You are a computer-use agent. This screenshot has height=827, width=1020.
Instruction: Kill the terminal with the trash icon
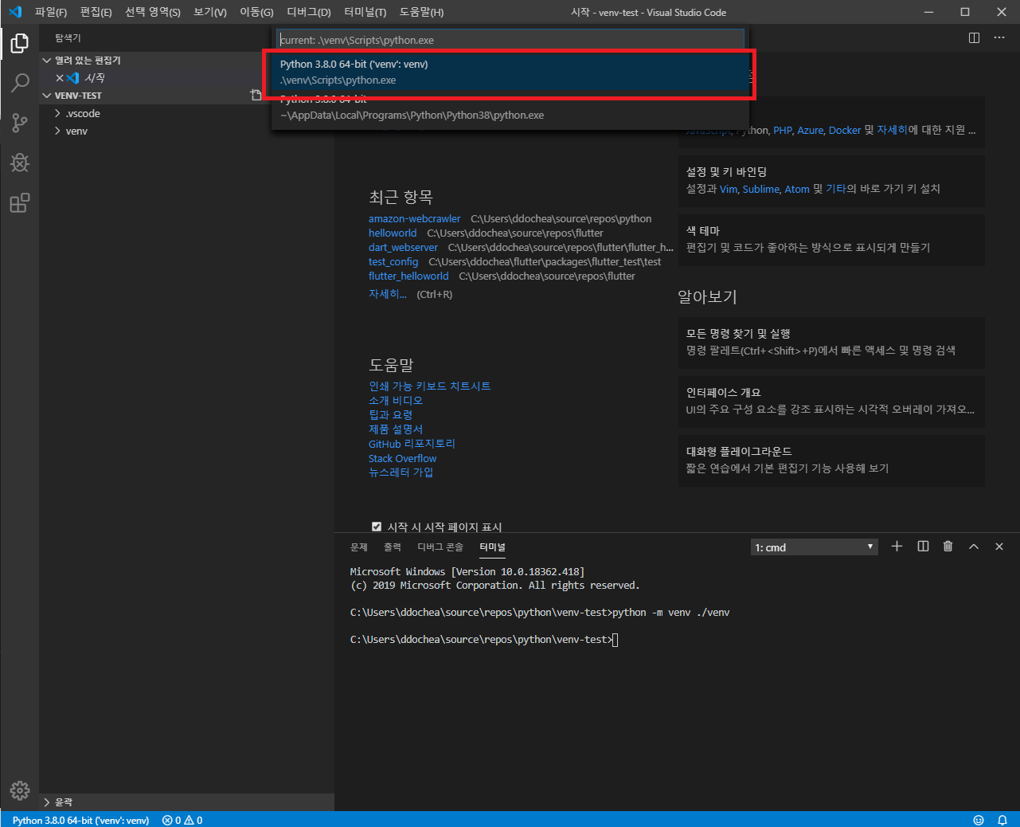948,546
